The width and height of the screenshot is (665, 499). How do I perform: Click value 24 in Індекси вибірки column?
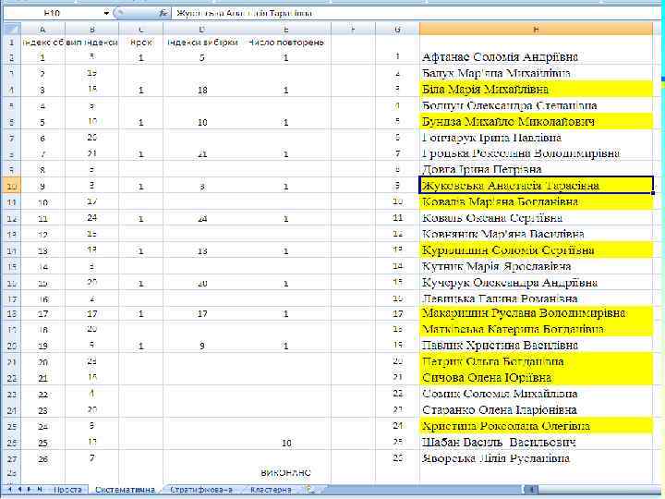tap(202, 218)
